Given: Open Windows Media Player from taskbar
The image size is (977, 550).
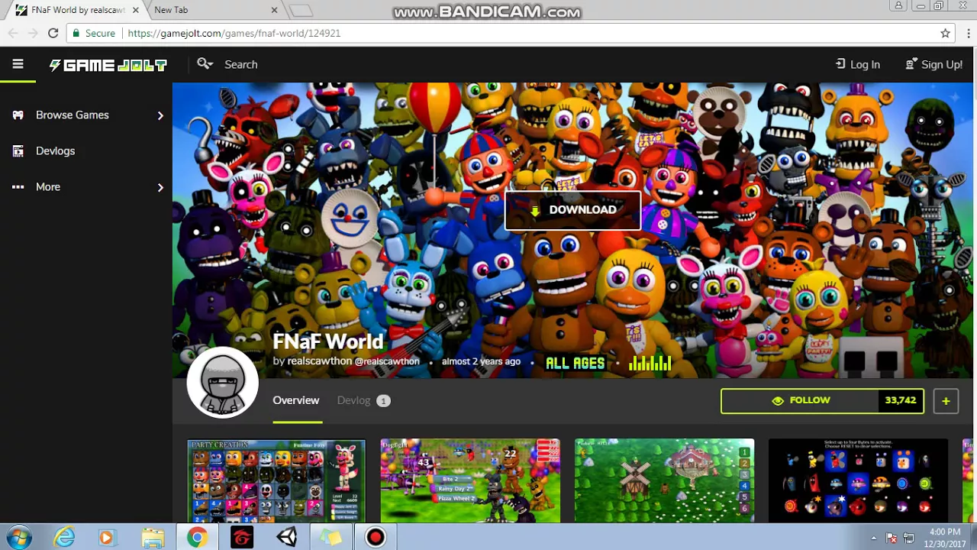Looking at the screenshot, I should pos(106,538).
